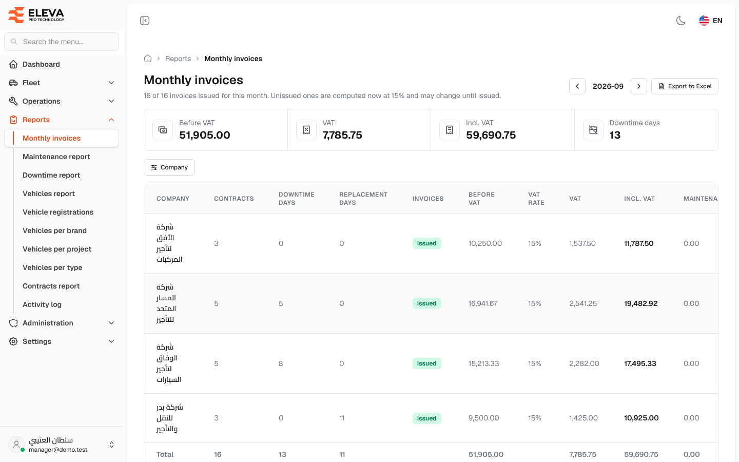Expand the Fleet menu chevron
The width and height of the screenshot is (739, 462).
[111, 83]
